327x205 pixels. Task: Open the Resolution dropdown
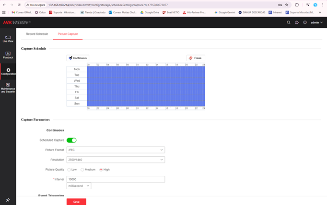point(116,160)
